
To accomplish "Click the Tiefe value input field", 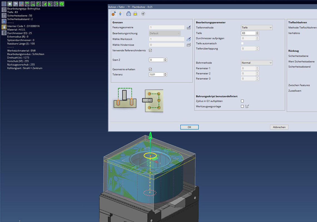I will point(248,33).
